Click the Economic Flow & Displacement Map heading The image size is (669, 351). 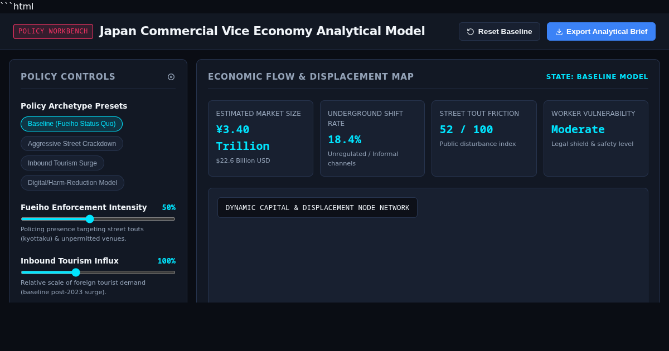tap(311, 77)
